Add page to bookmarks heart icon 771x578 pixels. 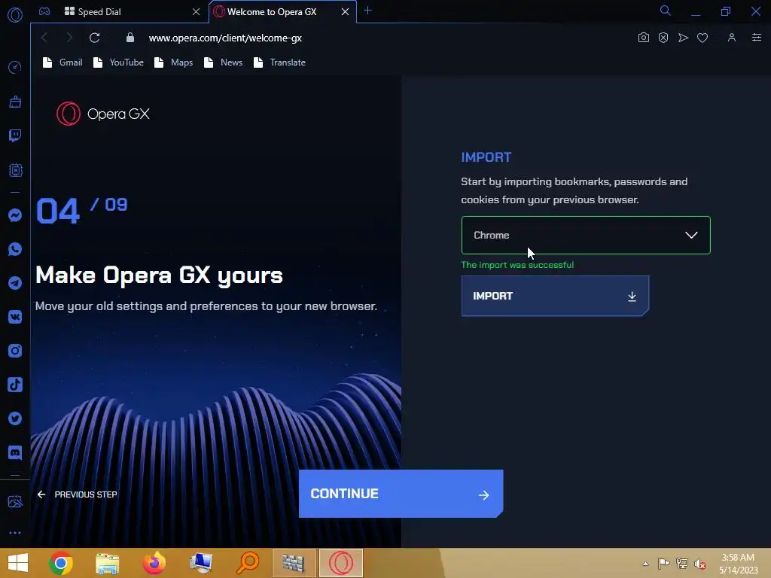[702, 38]
